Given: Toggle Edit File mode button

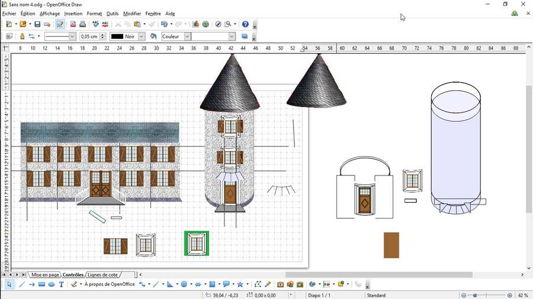Looking at the screenshot, I should [x=60, y=24].
